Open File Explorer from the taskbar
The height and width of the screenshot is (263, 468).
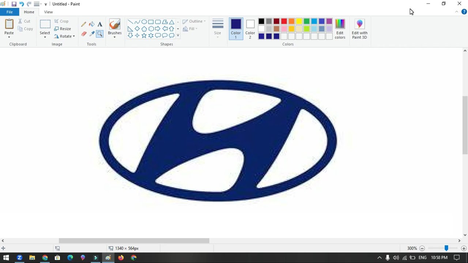coord(32,258)
